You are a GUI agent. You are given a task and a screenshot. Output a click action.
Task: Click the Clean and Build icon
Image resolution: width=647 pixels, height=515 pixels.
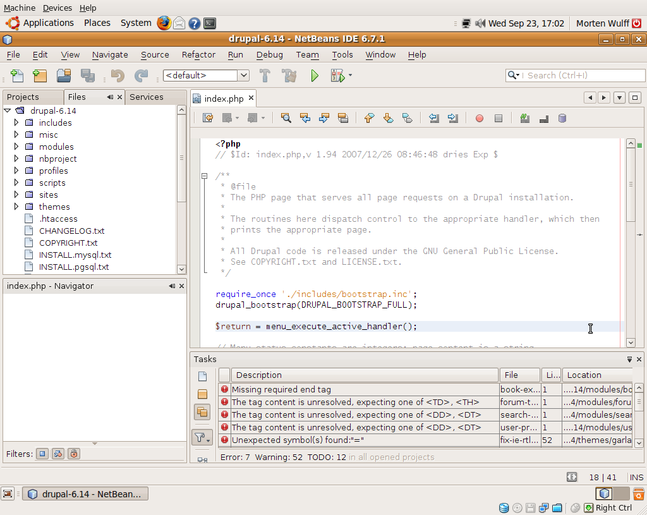pyautogui.click(x=289, y=76)
